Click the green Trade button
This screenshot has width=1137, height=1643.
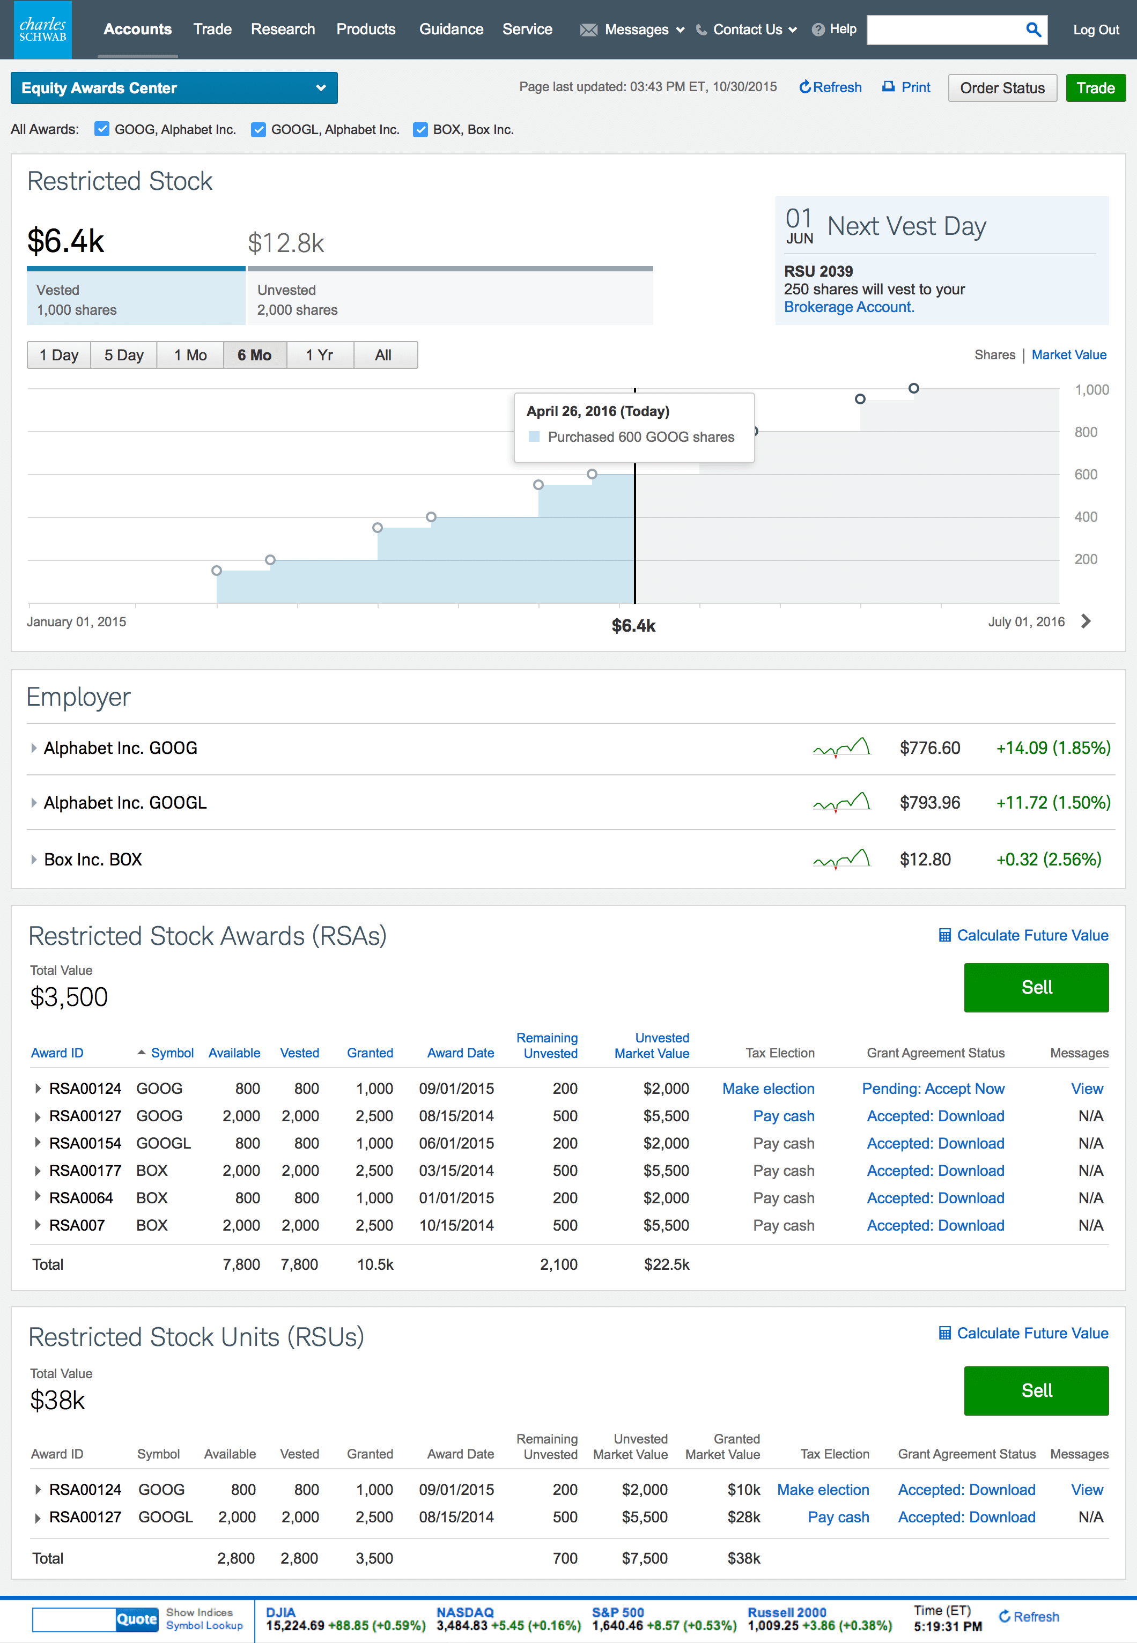click(x=1096, y=87)
